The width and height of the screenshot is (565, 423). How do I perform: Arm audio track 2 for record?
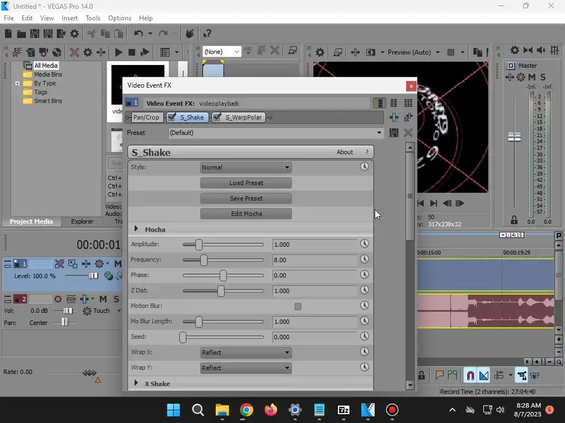tap(57, 299)
